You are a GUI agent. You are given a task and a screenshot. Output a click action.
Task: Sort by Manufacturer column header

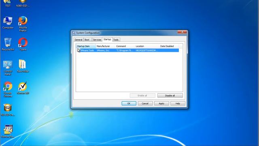105,46
